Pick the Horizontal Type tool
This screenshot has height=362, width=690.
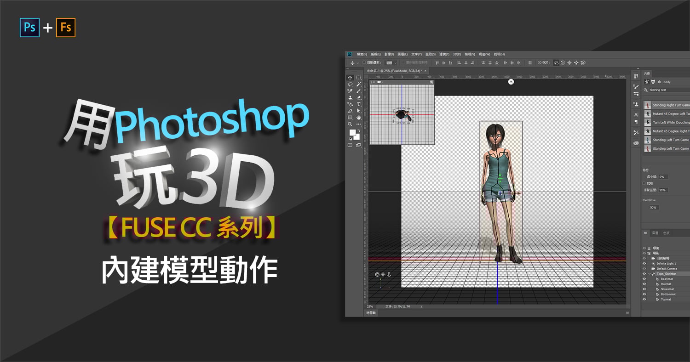click(359, 104)
